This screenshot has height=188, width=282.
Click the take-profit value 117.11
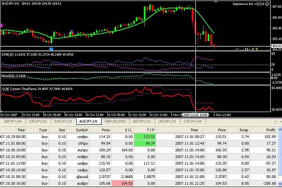149,163
